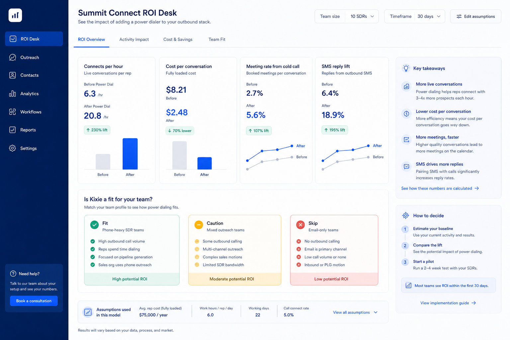
Task: Click the blue After bar in Cost per conversation
Action: 205,163
